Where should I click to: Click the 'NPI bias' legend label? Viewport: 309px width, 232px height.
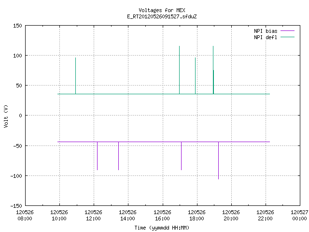click(x=266, y=31)
